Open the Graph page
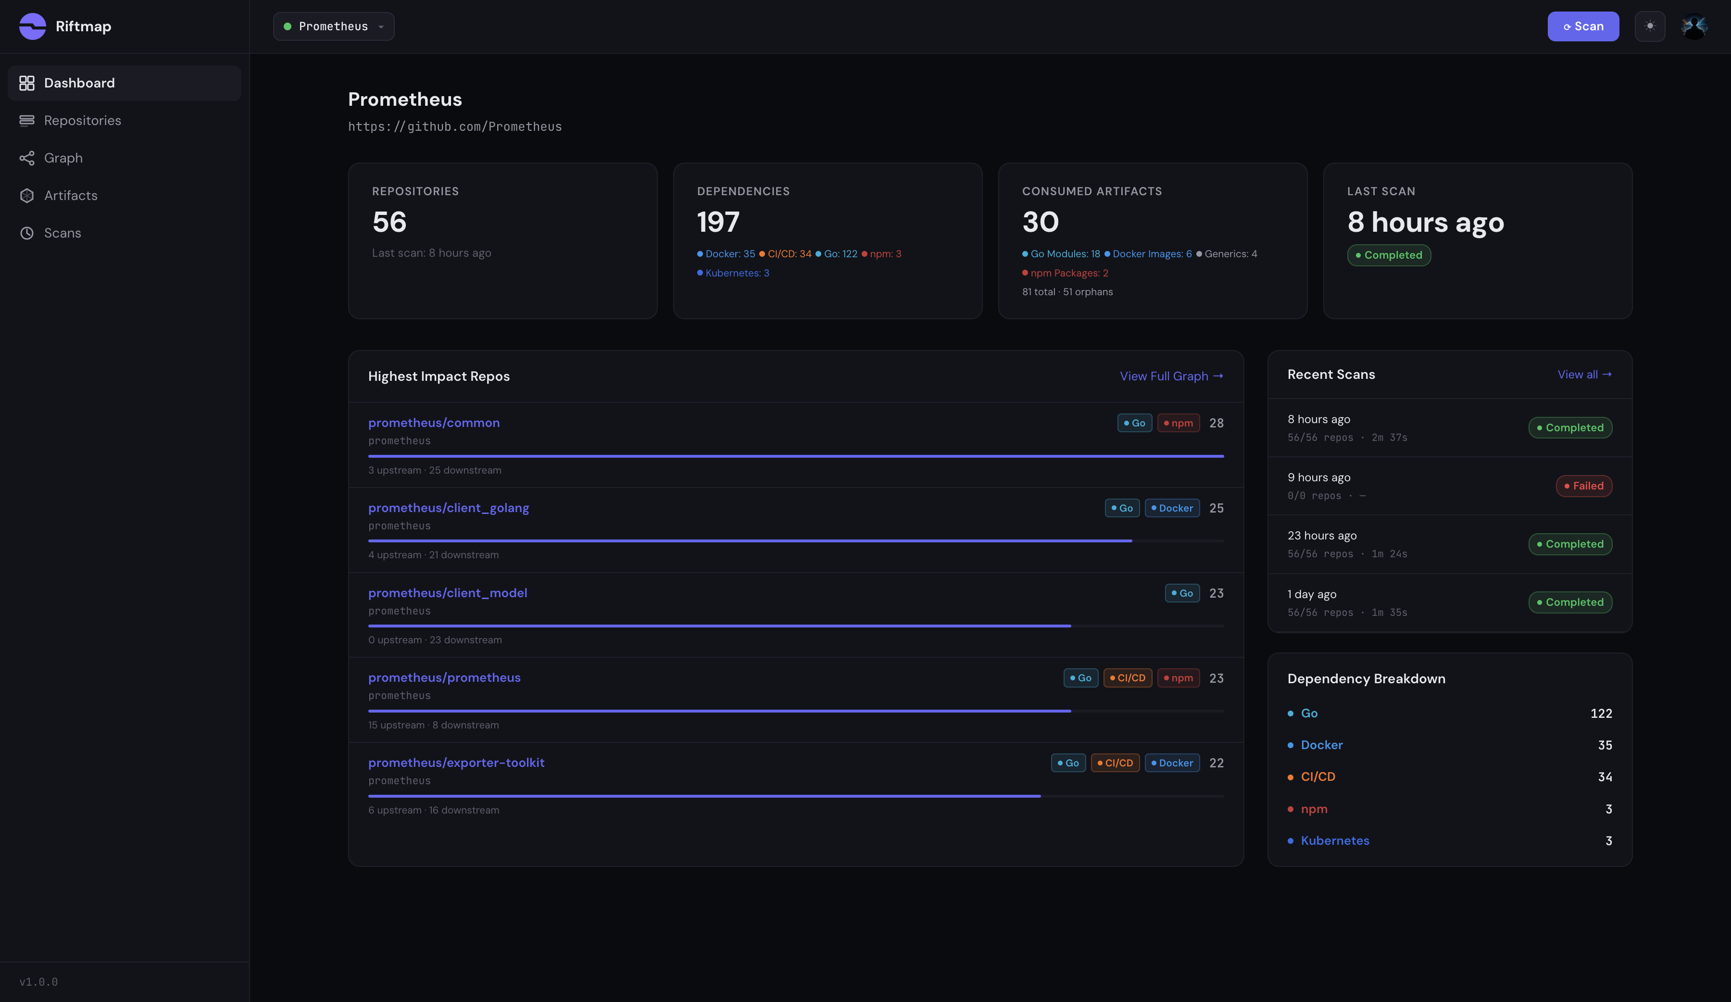The width and height of the screenshot is (1731, 1002). point(125,158)
